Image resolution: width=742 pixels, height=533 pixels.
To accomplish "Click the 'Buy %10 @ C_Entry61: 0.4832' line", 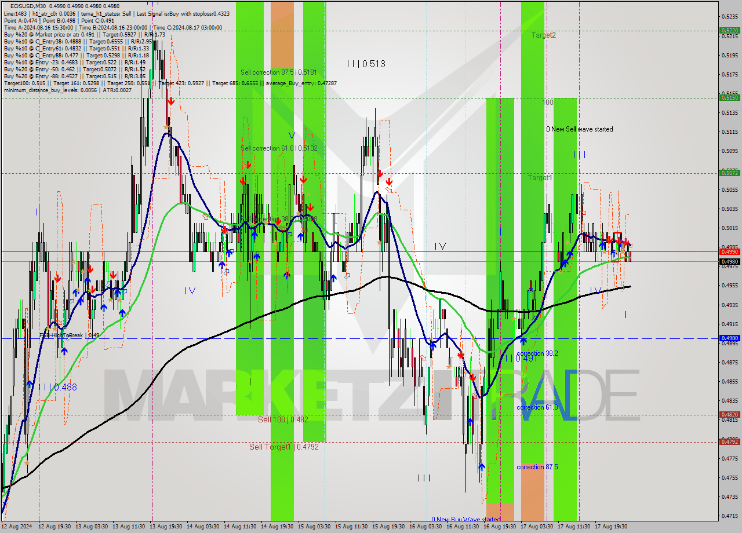I will tap(77, 48).
